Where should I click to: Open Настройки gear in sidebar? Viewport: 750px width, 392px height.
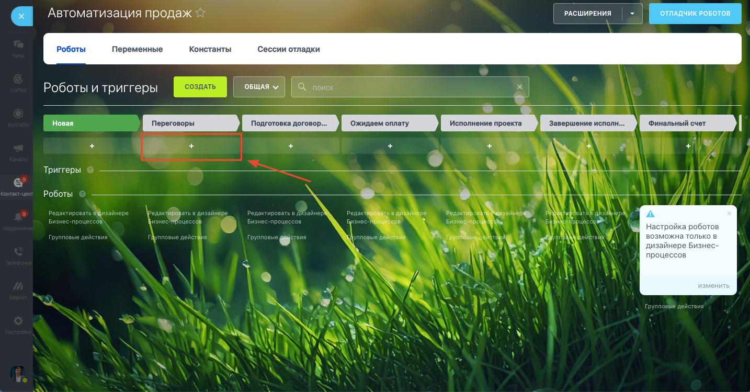pyautogui.click(x=18, y=324)
